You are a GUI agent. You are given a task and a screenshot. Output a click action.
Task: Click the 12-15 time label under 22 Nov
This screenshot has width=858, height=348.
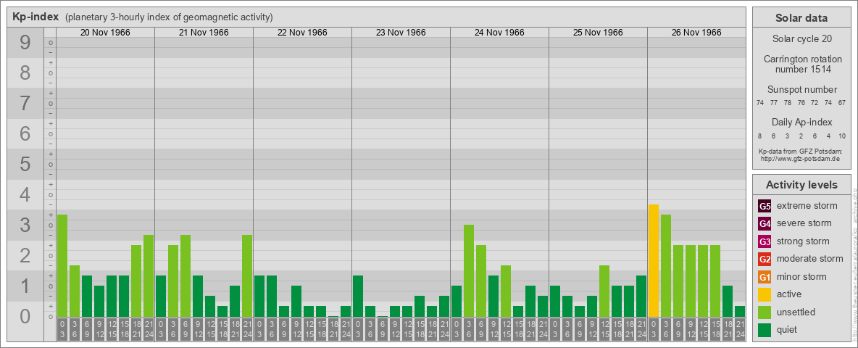click(309, 330)
